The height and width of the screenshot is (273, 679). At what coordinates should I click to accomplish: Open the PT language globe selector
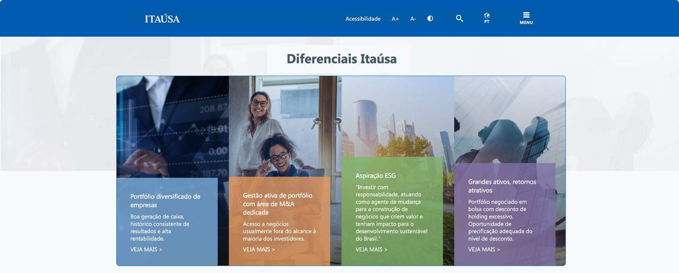[487, 18]
